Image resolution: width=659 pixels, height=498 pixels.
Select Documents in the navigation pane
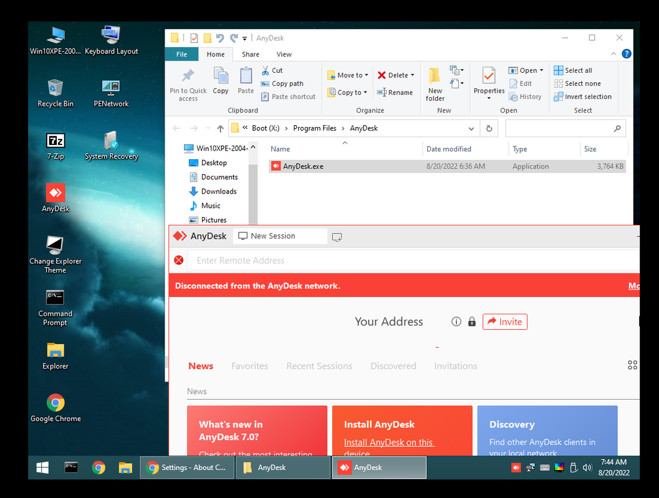point(213,177)
